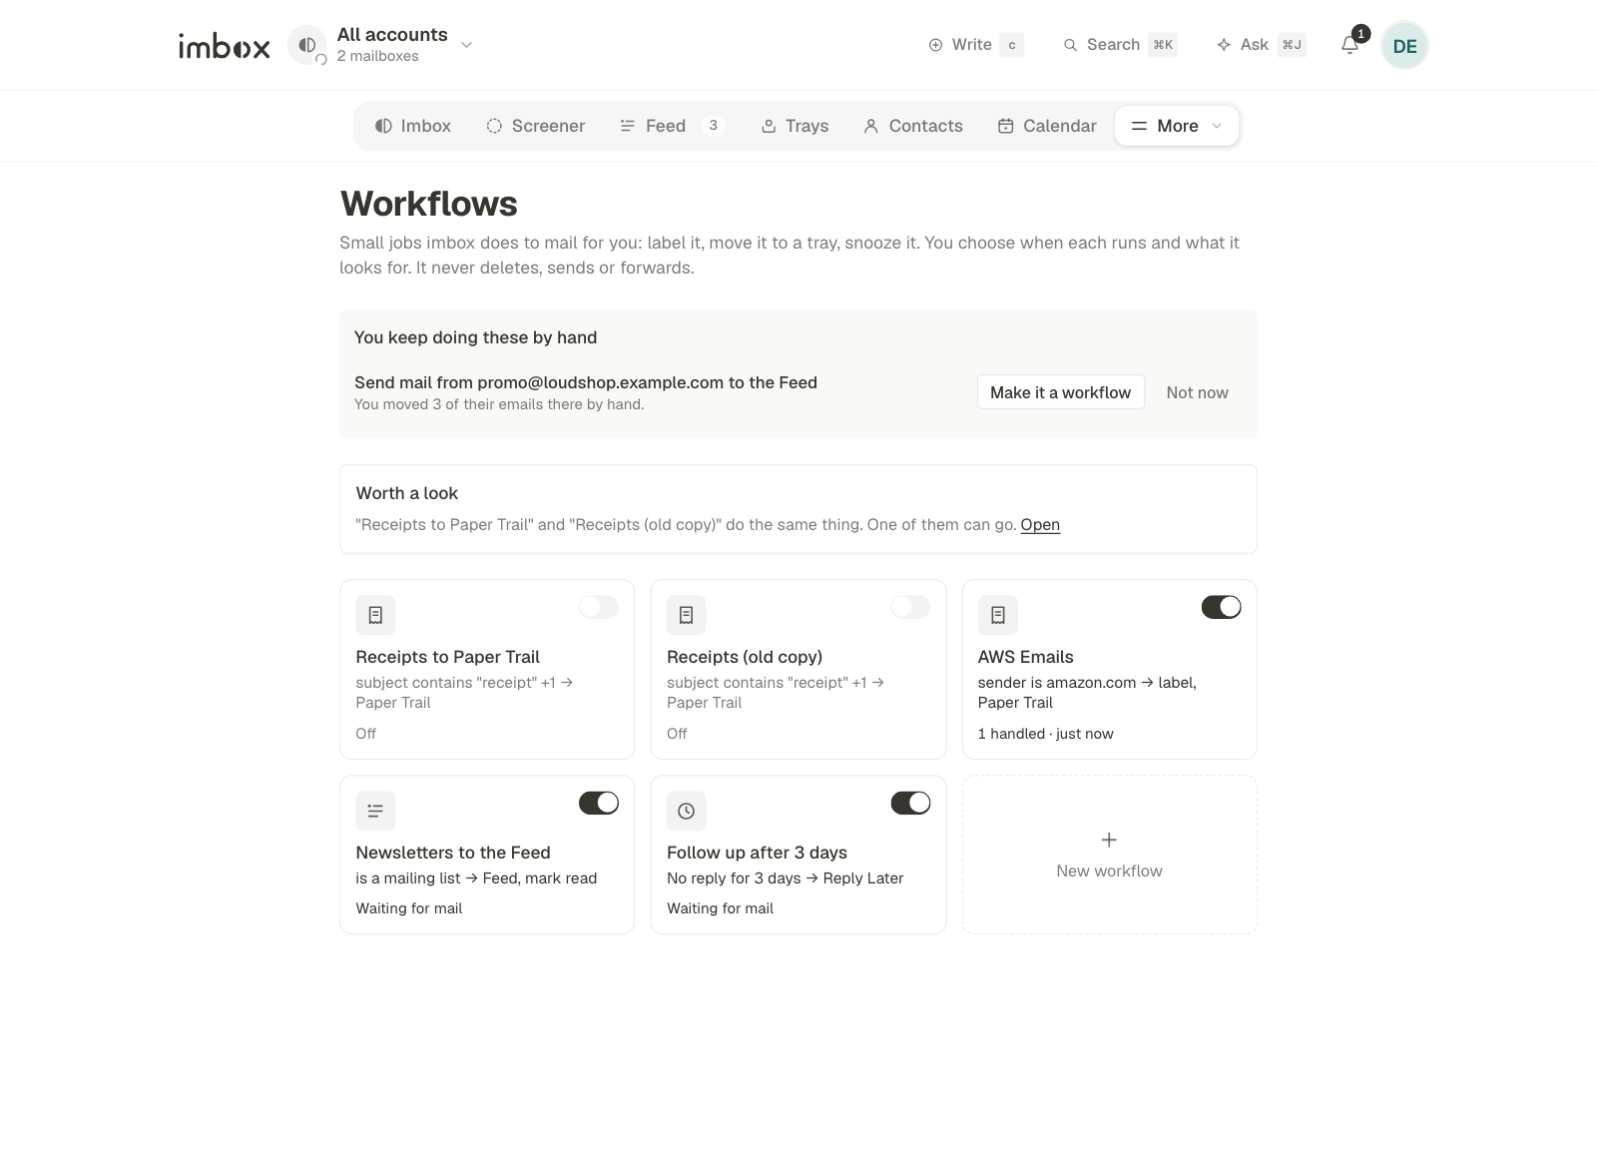Click the Write compose icon
The height and width of the screenshot is (1161, 1597).
click(x=935, y=45)
